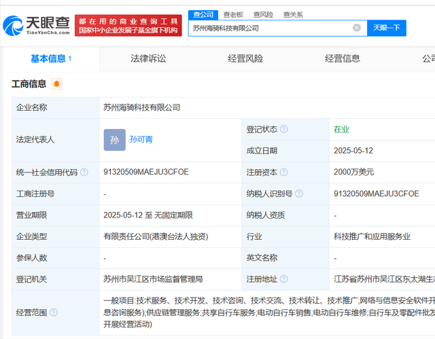
Task: Select the 查关系 search tab
Action: (293, 15)
